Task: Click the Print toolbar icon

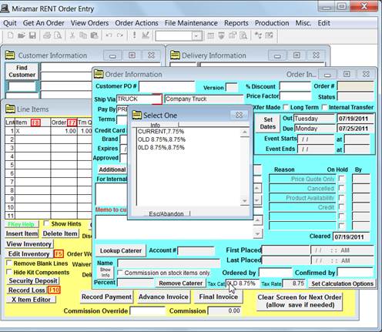Action: tap(47, 35)
